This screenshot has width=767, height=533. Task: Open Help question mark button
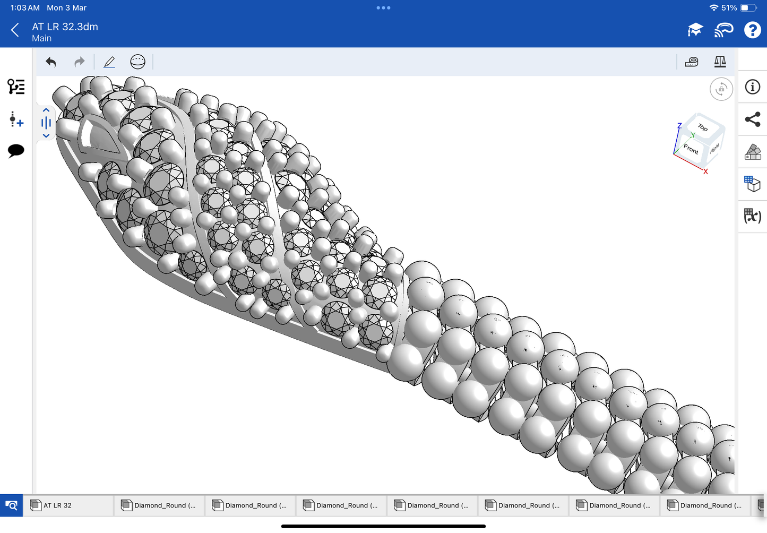[x=752, y=30]
